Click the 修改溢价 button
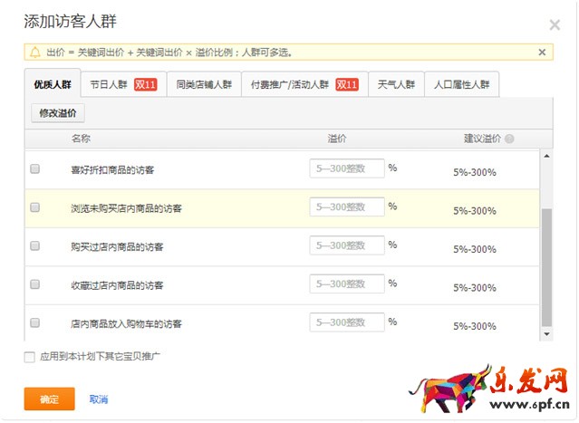579x423 pixels. point(58,113)
